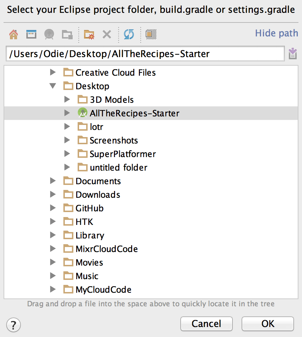Open path history via the arrow beside the path field

tap(293, 54)
